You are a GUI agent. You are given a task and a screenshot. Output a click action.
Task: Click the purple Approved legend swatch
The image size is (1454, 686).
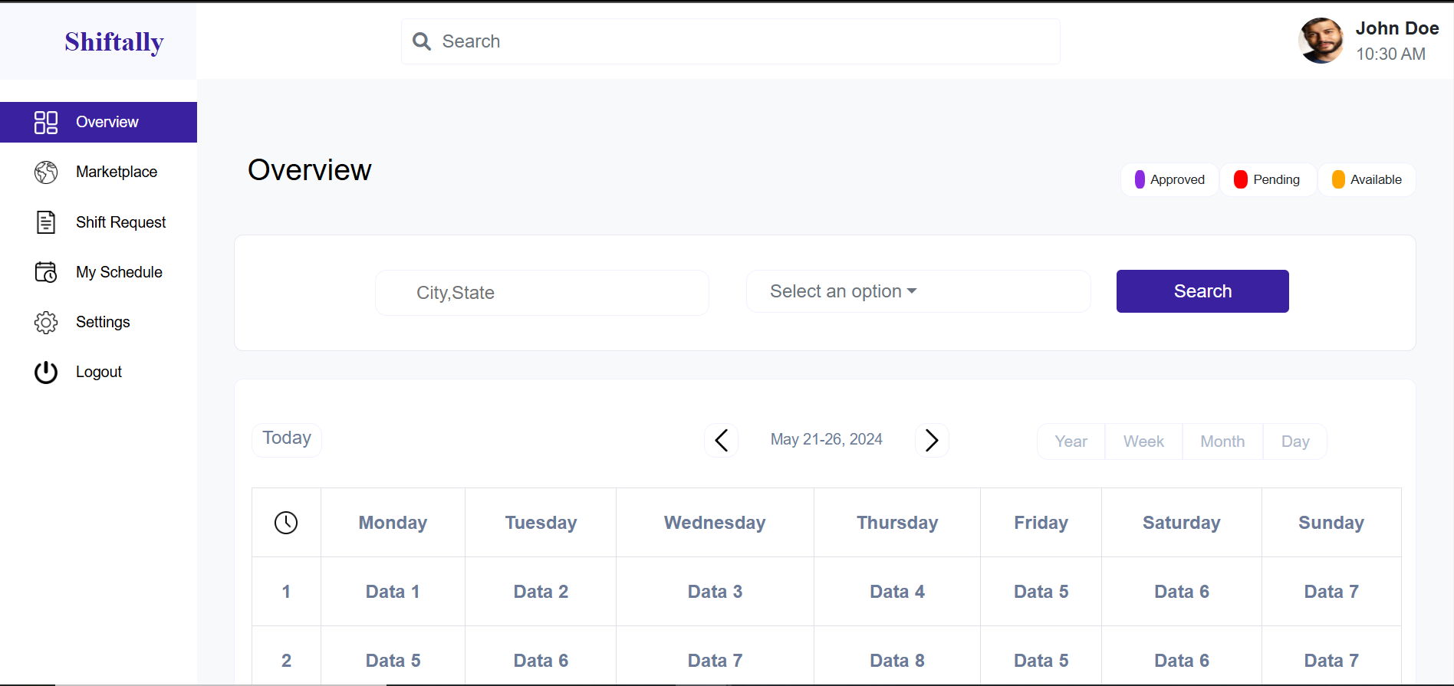[1140, 179]
